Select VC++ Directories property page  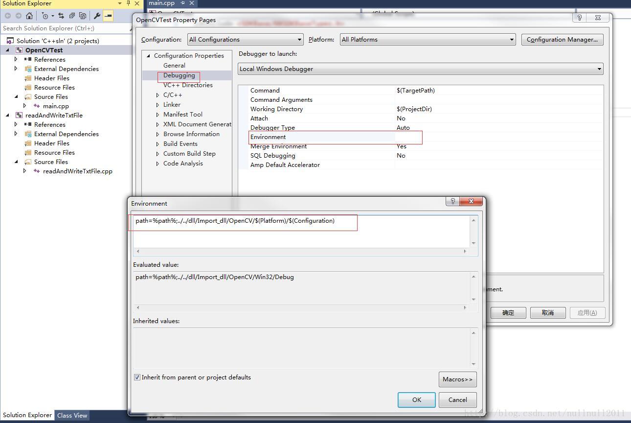[x=188, y=85]
